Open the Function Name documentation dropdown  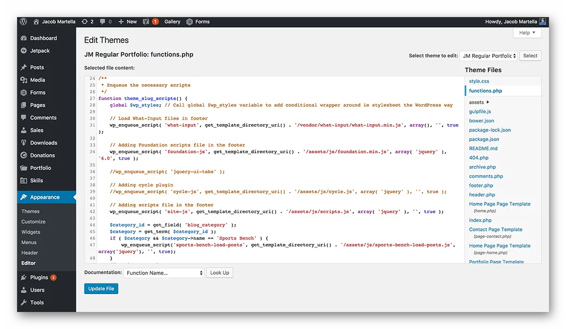point(164,273)
